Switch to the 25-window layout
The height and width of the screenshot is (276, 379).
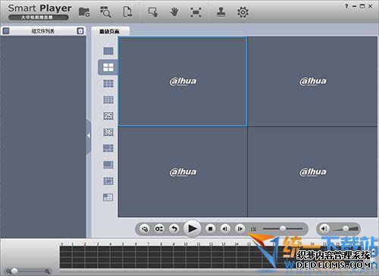click(x=108, y=116)
